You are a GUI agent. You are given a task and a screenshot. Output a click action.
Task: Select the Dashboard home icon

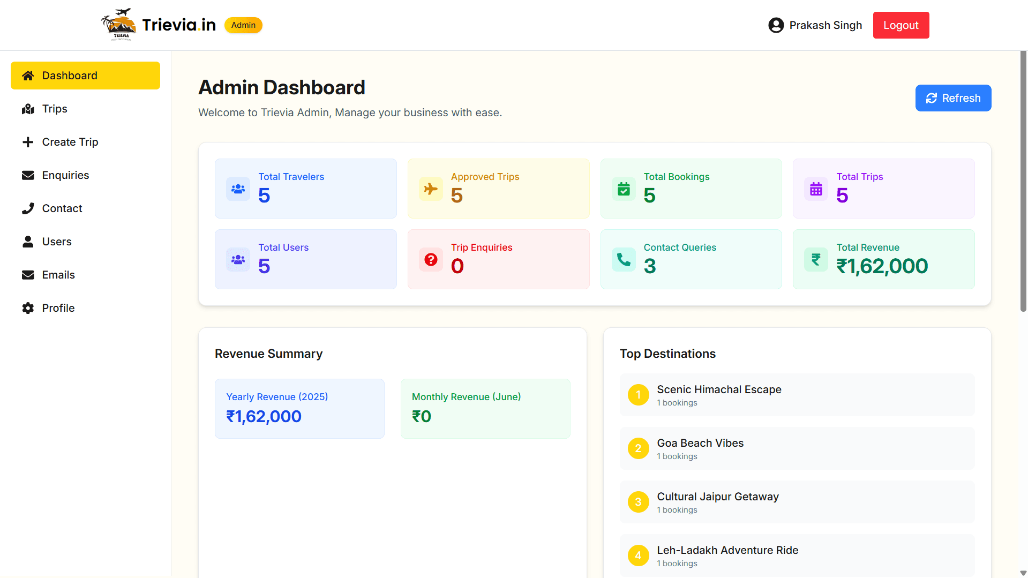coord(27,76)
